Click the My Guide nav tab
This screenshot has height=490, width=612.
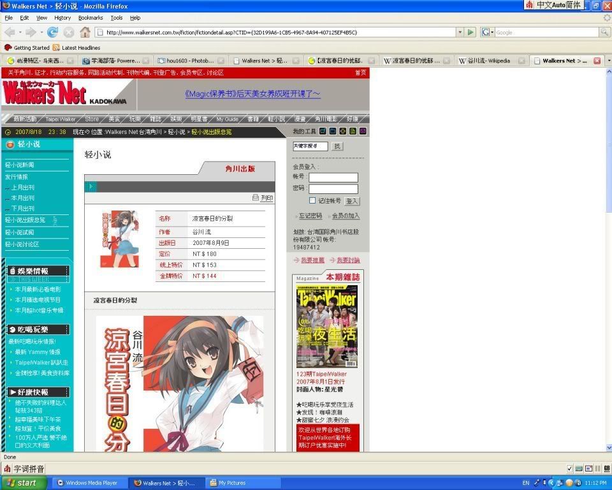click(227, 119)
